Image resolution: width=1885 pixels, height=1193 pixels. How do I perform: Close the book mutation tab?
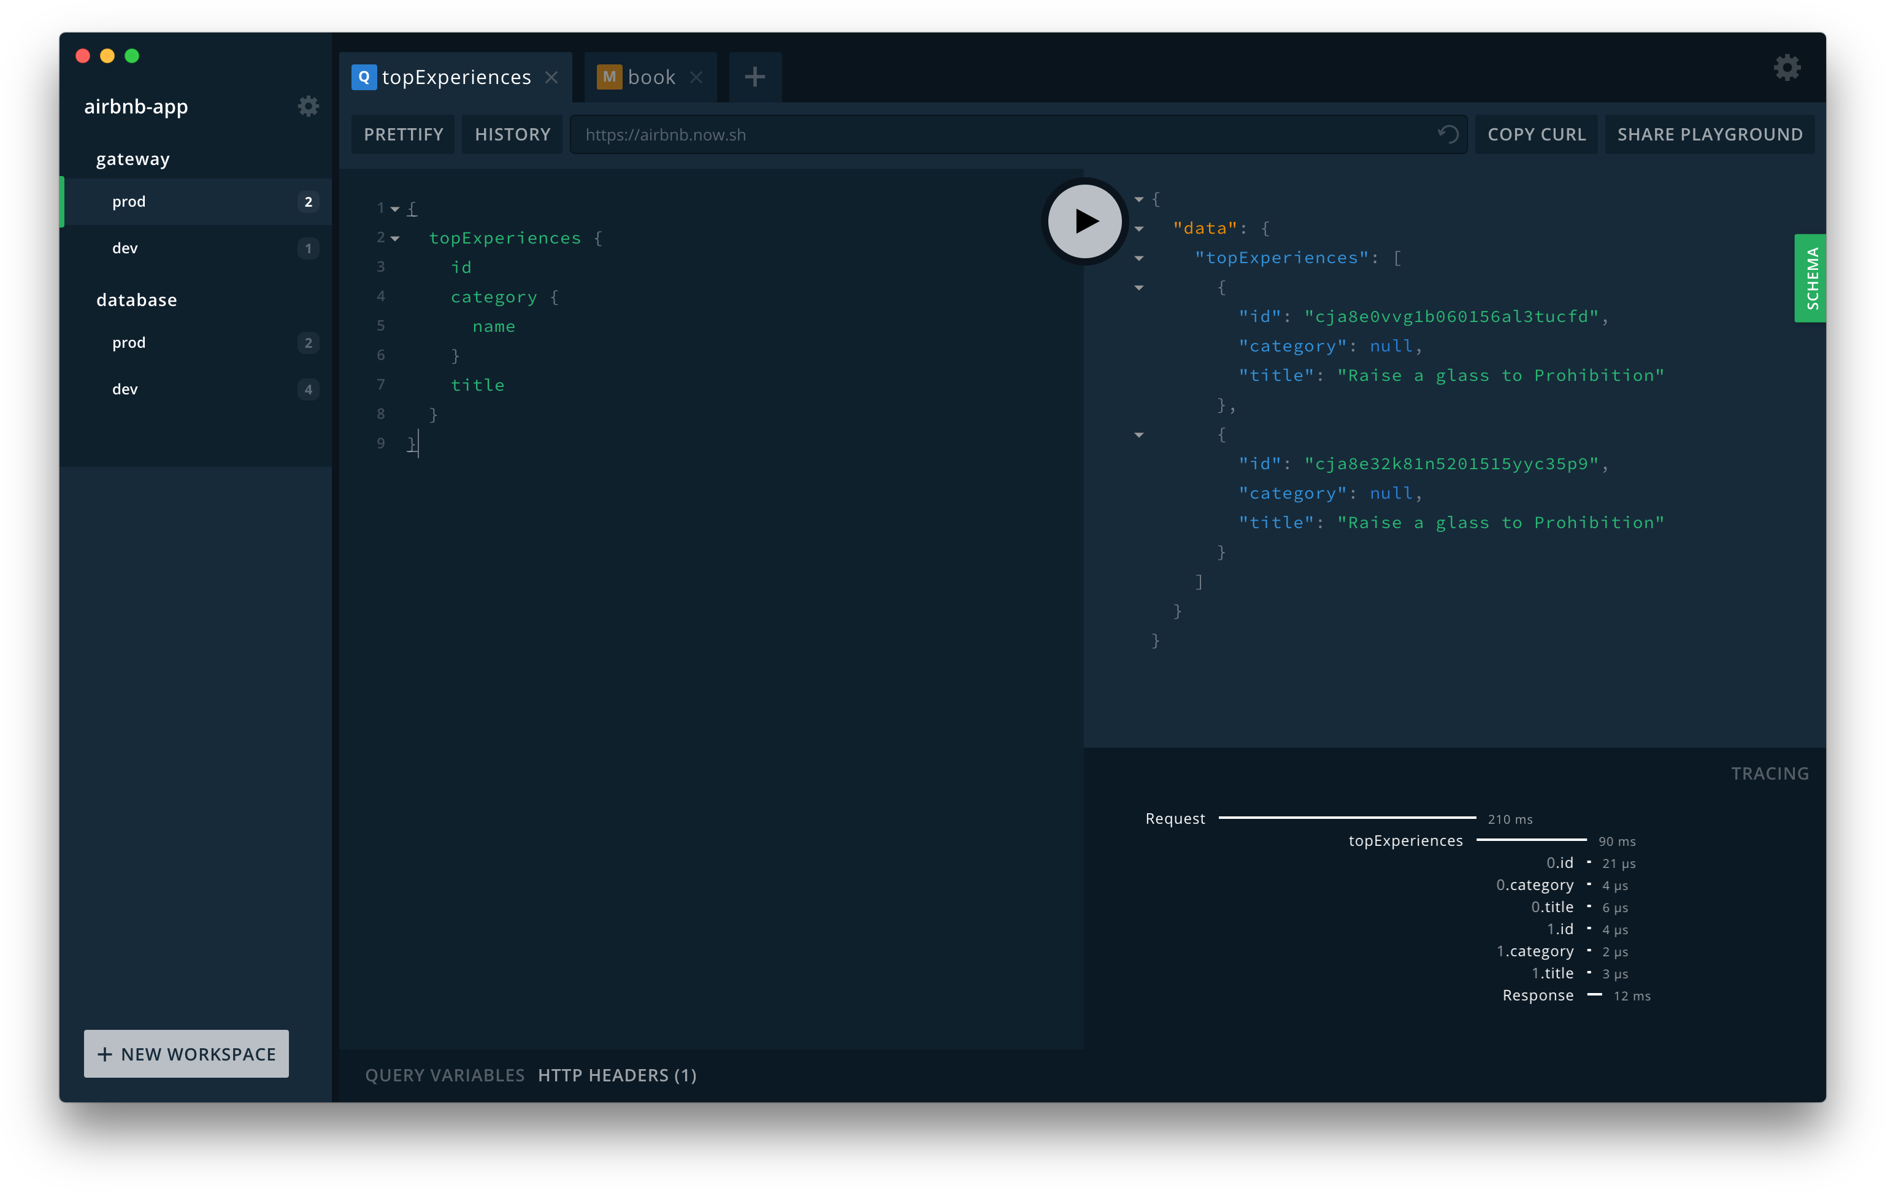696,77
